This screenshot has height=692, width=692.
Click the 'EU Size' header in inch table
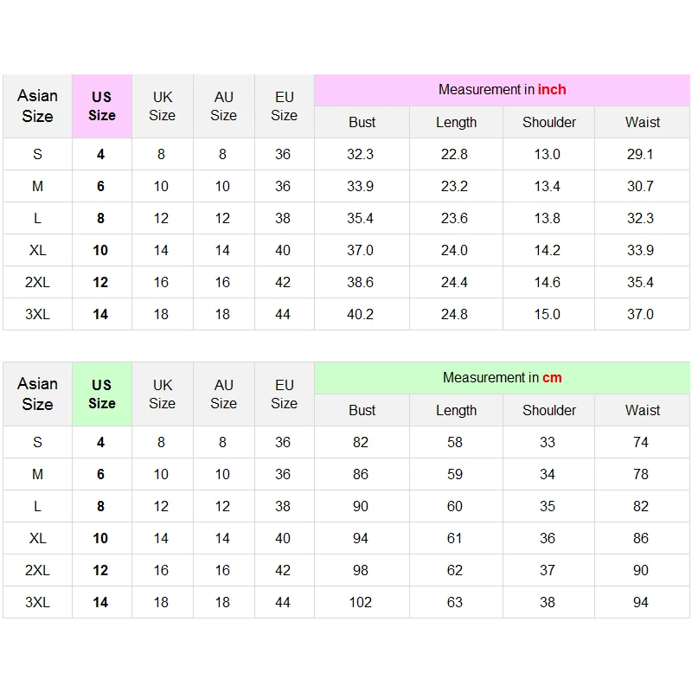tap(284, 106)
